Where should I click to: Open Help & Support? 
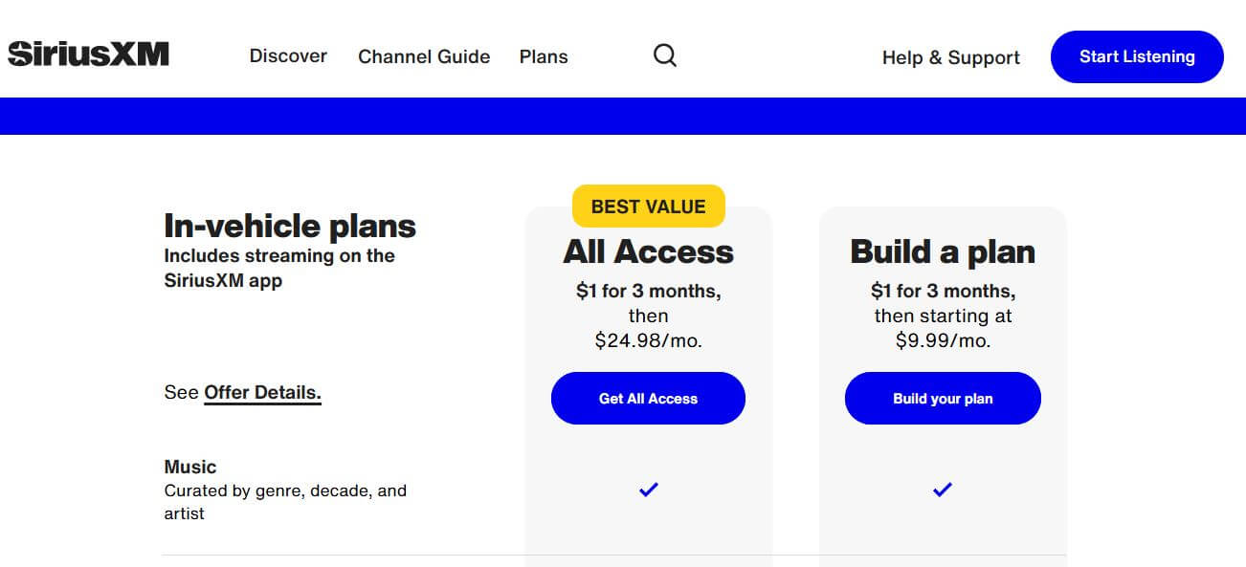coord(950,57)
